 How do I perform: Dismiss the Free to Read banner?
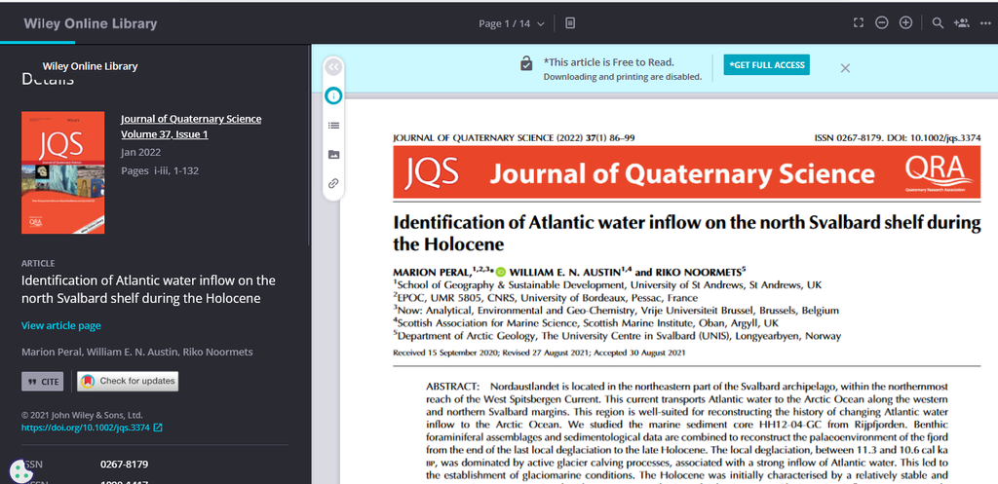click(845, 68)
